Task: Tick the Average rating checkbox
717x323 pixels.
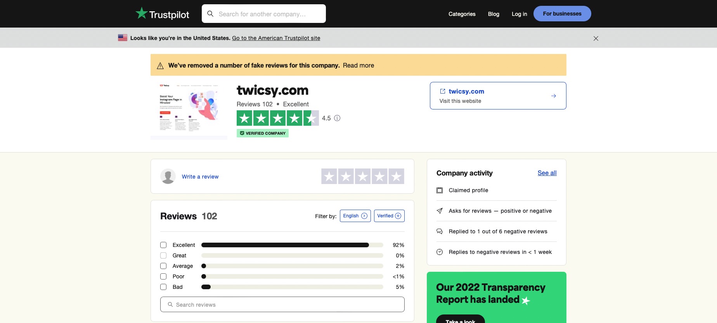Action: click(x=163, y=266)
